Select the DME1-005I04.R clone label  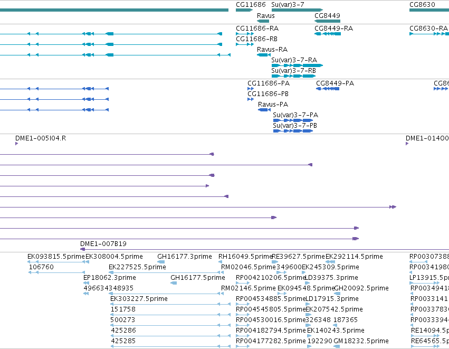tap(41, 138)
